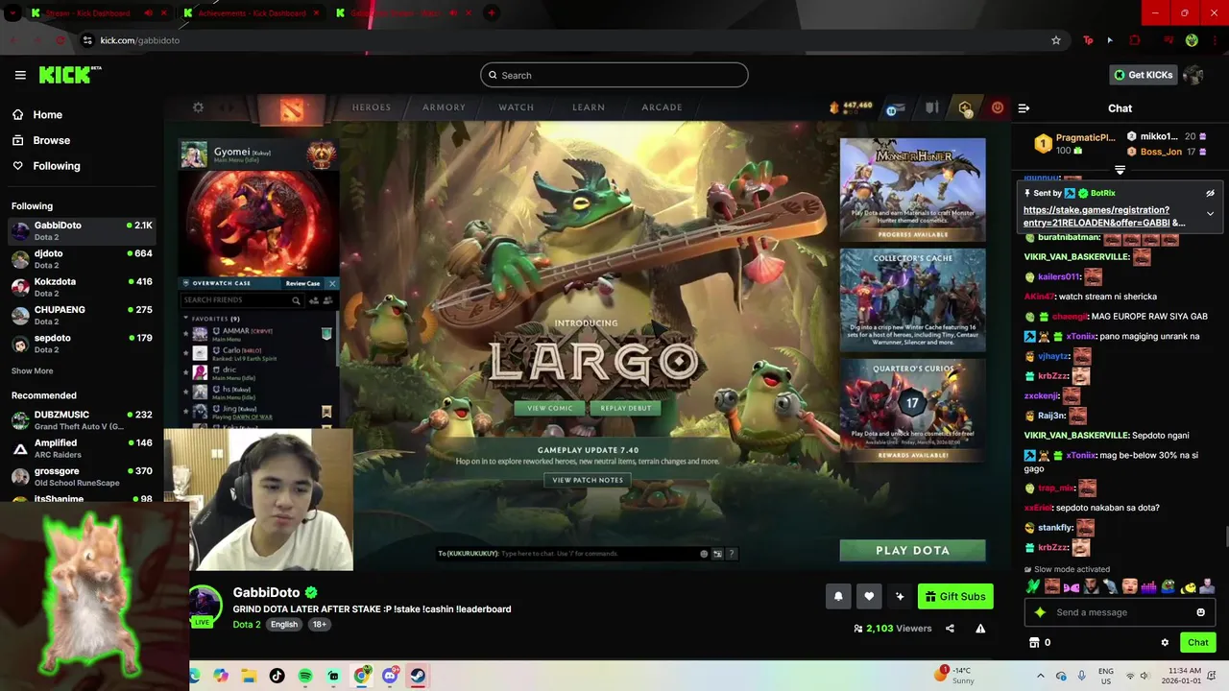This screenshot has width=1229, height=691.
Task: Click the Dota 2 category link
Action: [247, 625]
